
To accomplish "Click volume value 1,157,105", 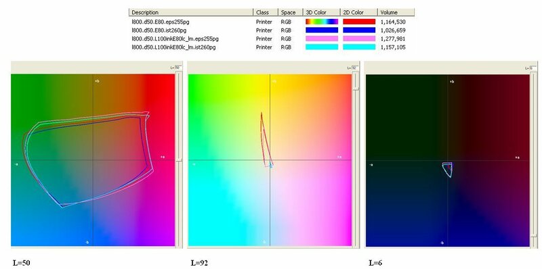I will pos(393,47).
